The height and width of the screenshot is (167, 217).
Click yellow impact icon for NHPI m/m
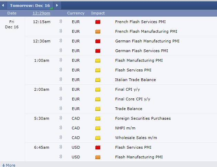click(x=98, y=128)
